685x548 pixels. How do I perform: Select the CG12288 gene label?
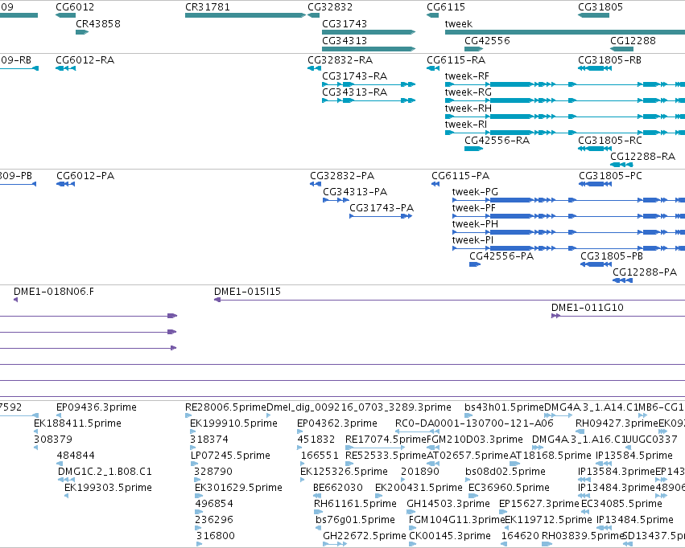[633, 40]
